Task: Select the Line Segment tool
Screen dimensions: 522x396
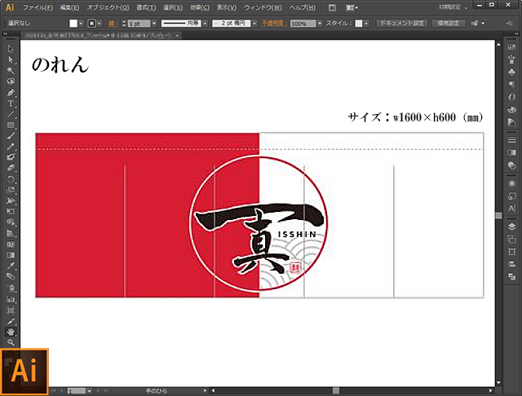Action: click(11, 114)
